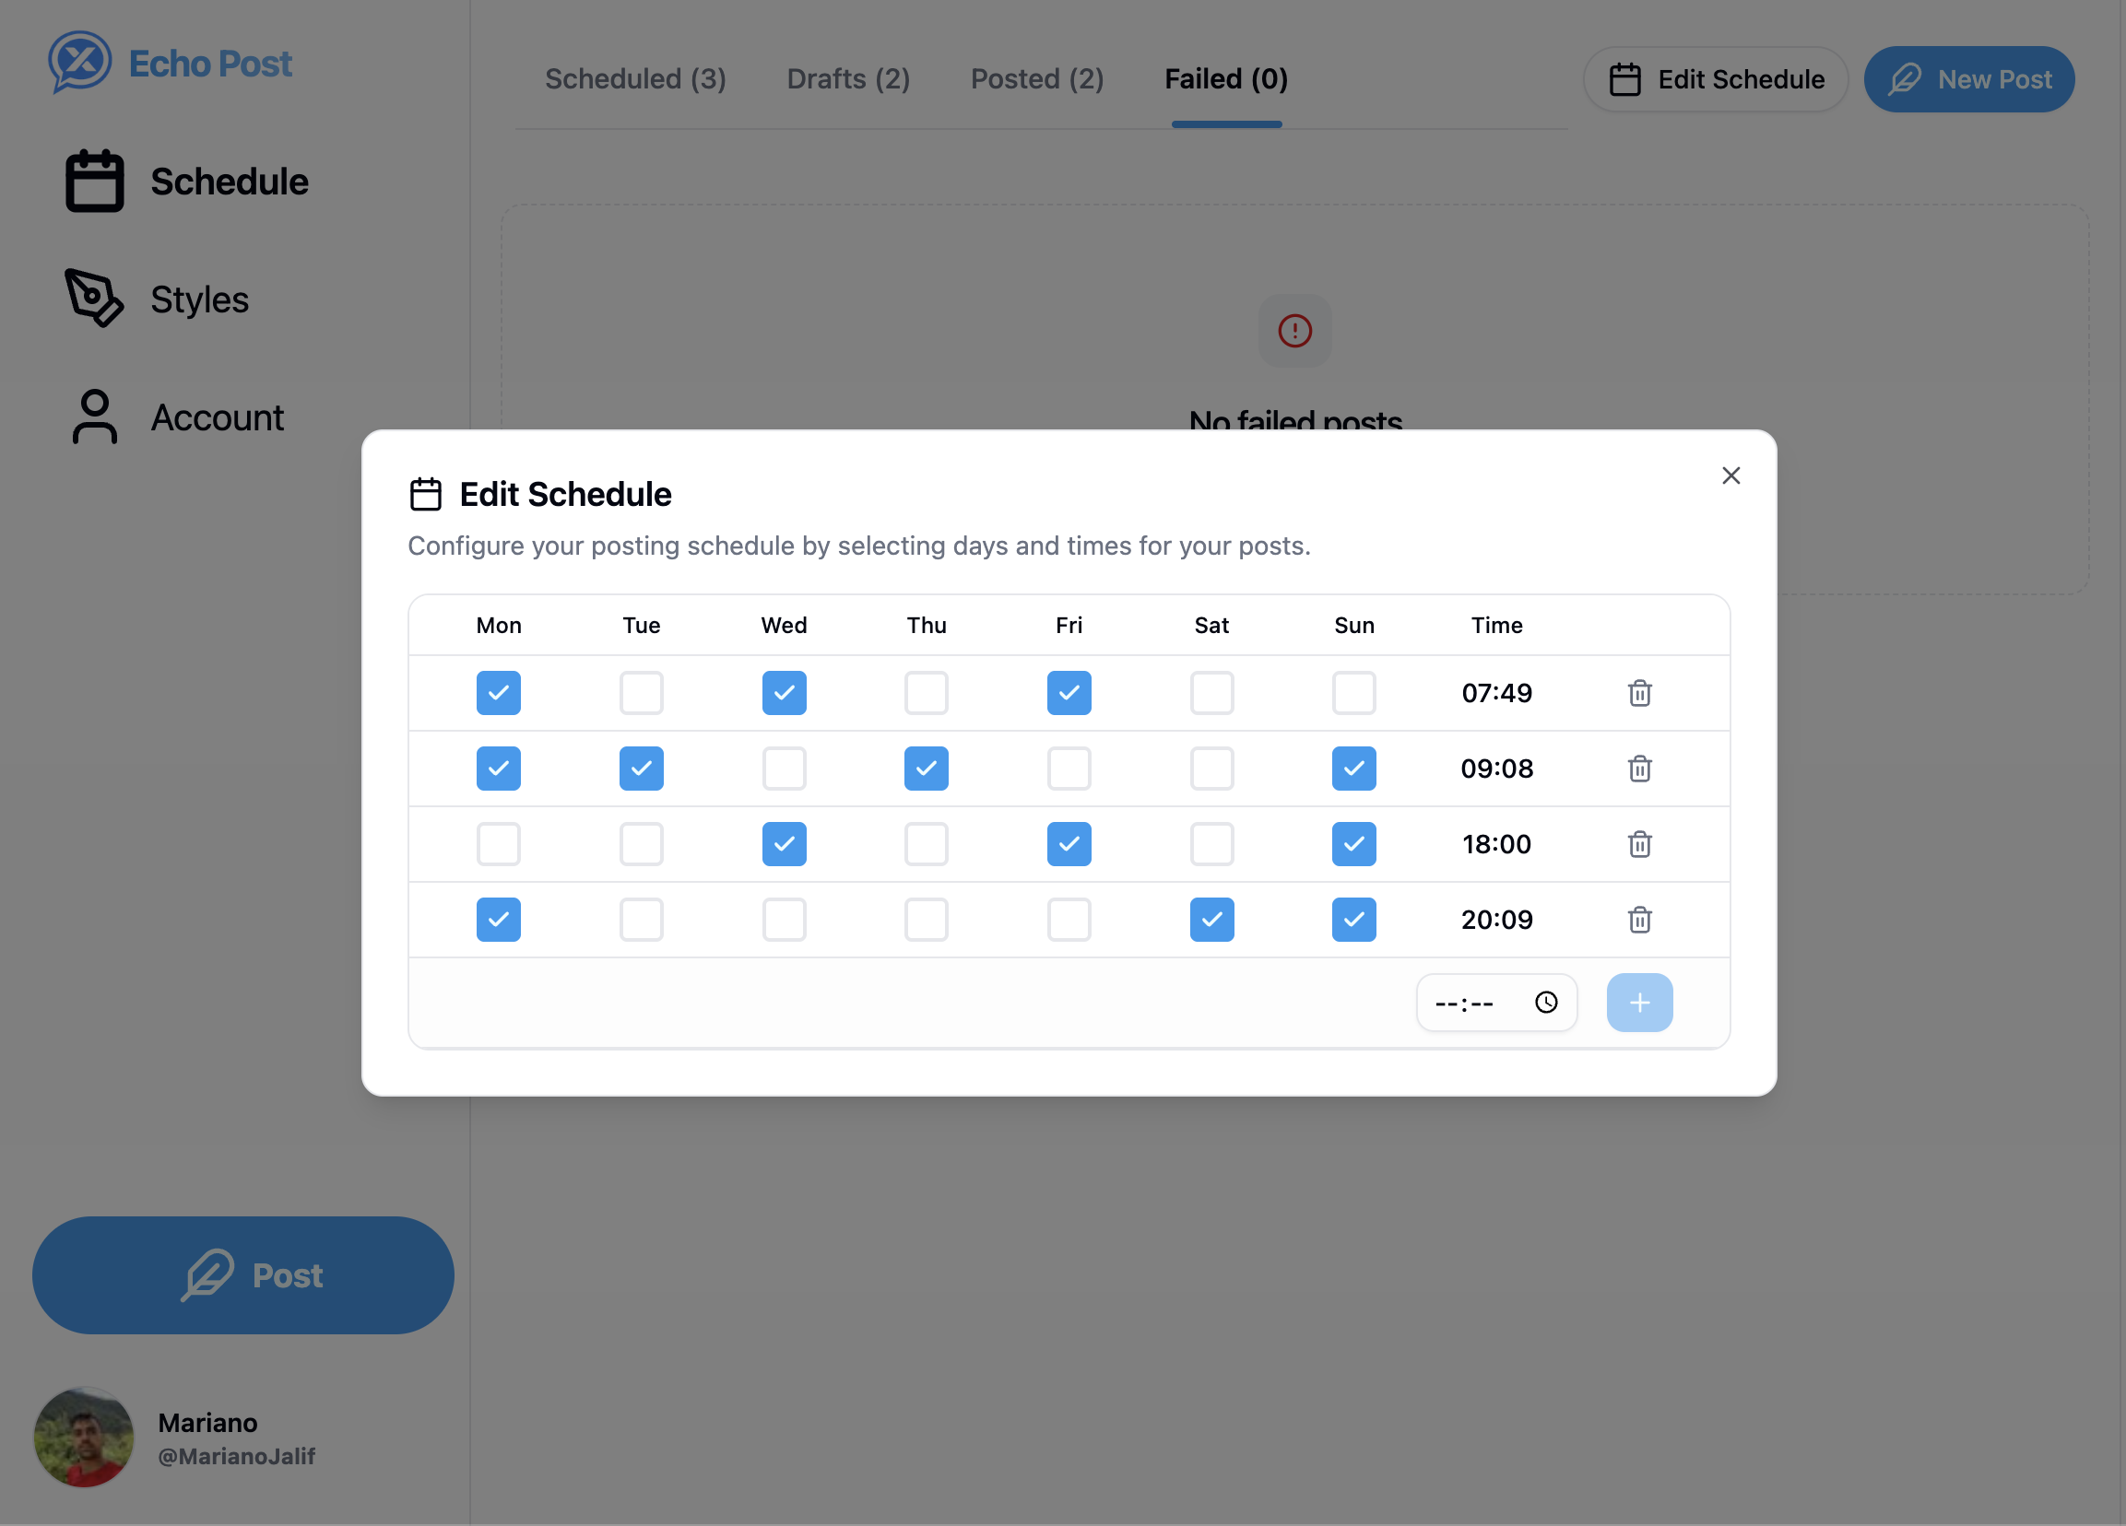This screenshot has width=2126, height=1526.
Task: Uncheck Saturday for the 20:09 slot
Action: 1211,920
